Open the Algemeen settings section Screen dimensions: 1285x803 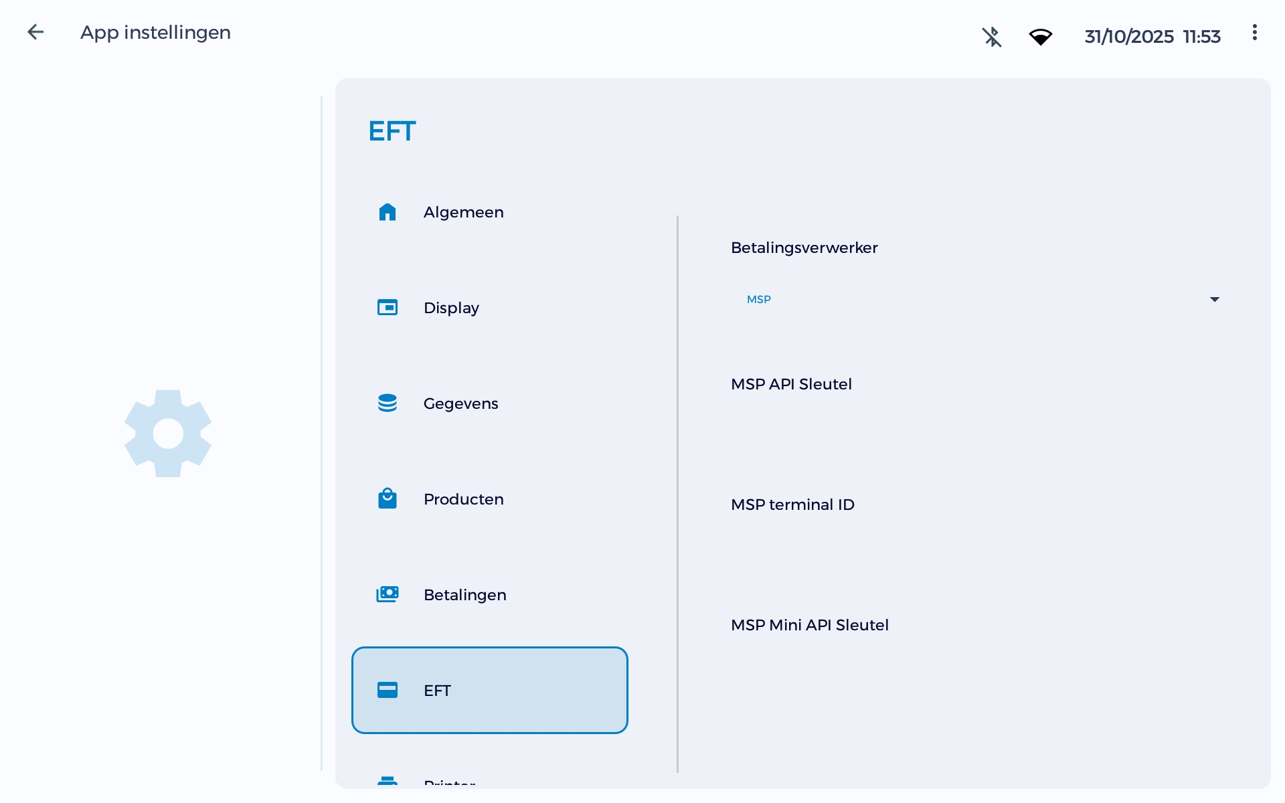point(463,212)
